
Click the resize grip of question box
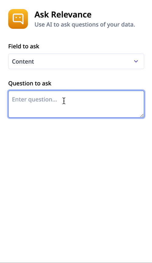(x=142, y=115)
